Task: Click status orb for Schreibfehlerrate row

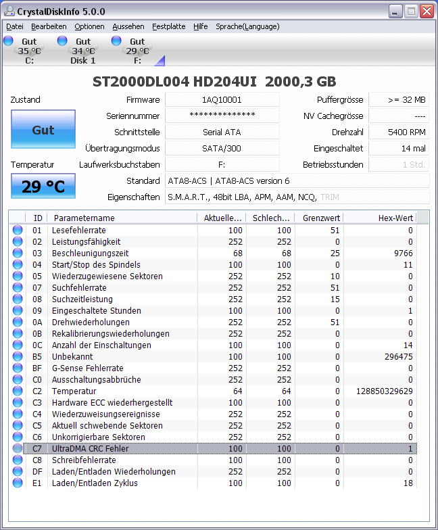Action: [18, 460]
